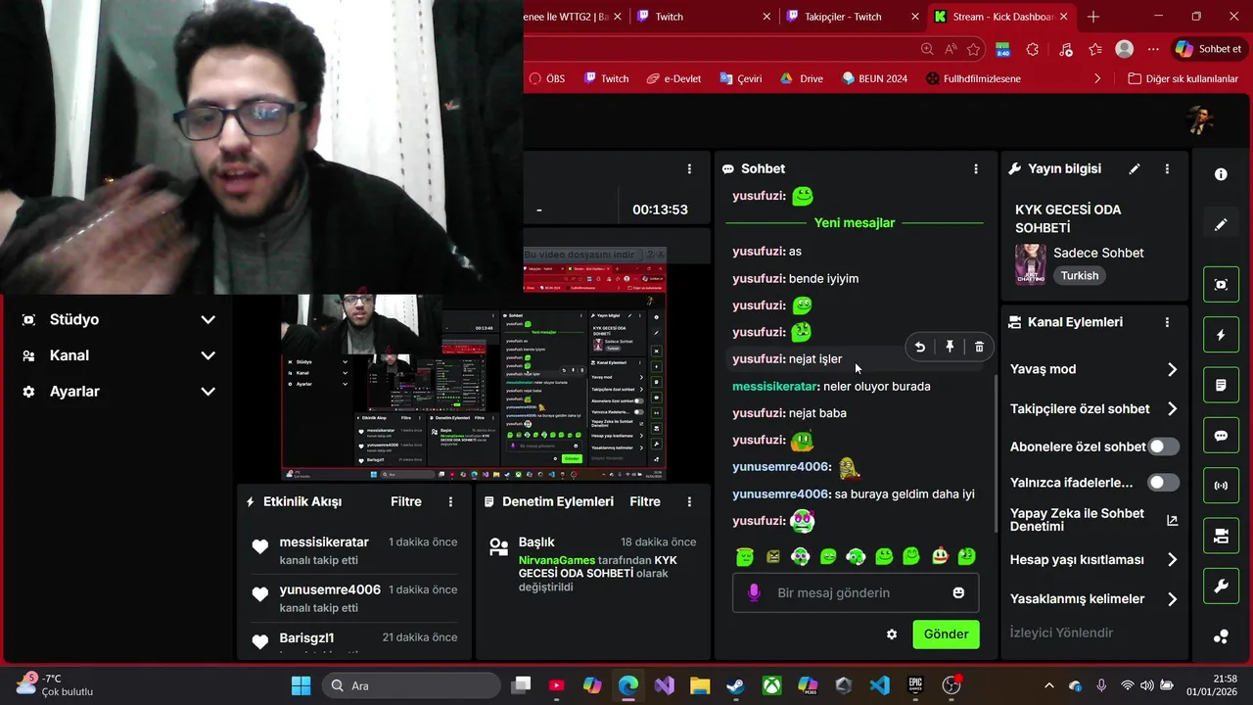The image size is (1253, 705).
Task: Edit stream info with pencil in Yayın bilgisi
Action: [x=1135, y=169]
